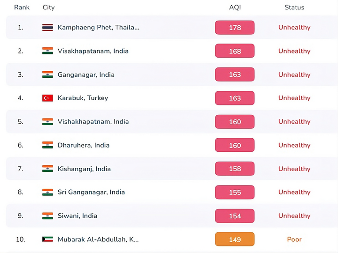Open the Kamphaeng Phet, Thailand city link
Image resolution: width=338 pixels, height=253 pixels.
(98, 28)
